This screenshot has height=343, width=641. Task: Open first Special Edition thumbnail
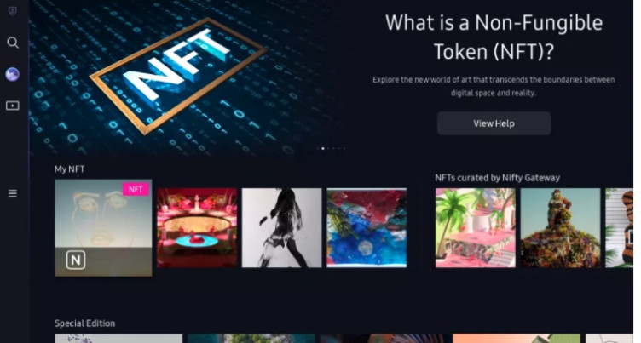(x=118, y=339)
